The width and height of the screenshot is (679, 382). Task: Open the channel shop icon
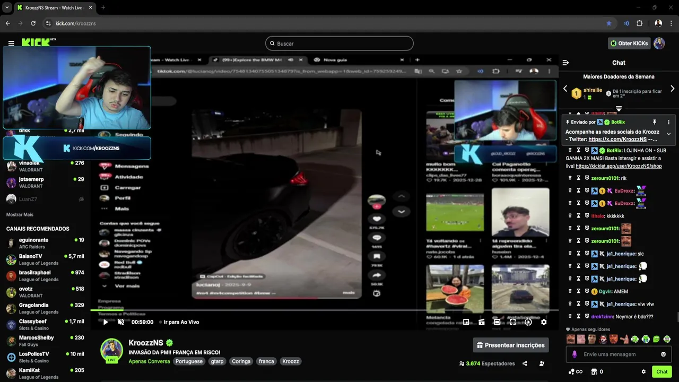coord(594,372)
